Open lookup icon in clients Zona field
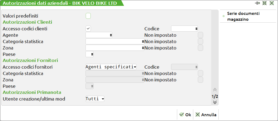 click(x=143, y=48)
